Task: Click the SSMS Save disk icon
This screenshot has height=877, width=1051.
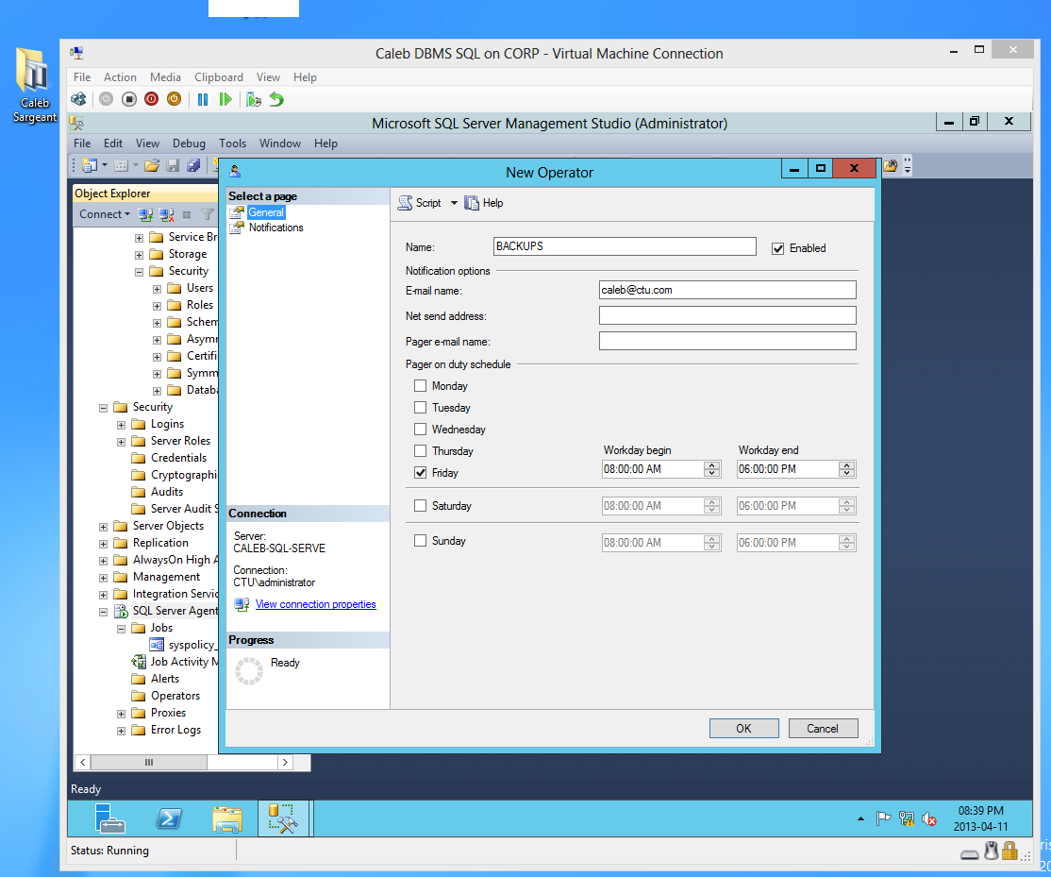Action: click(173, 165)
